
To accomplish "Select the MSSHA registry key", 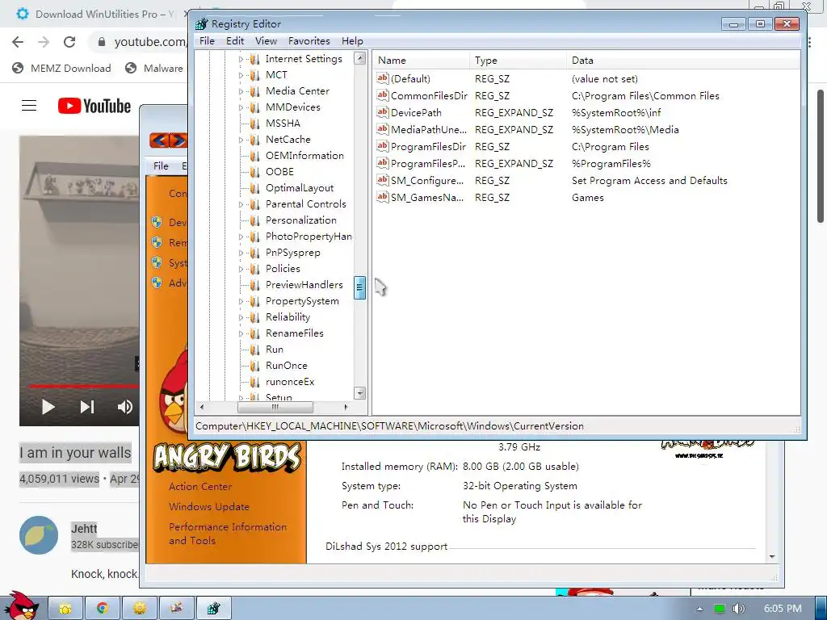I will (x=283, y=124).
